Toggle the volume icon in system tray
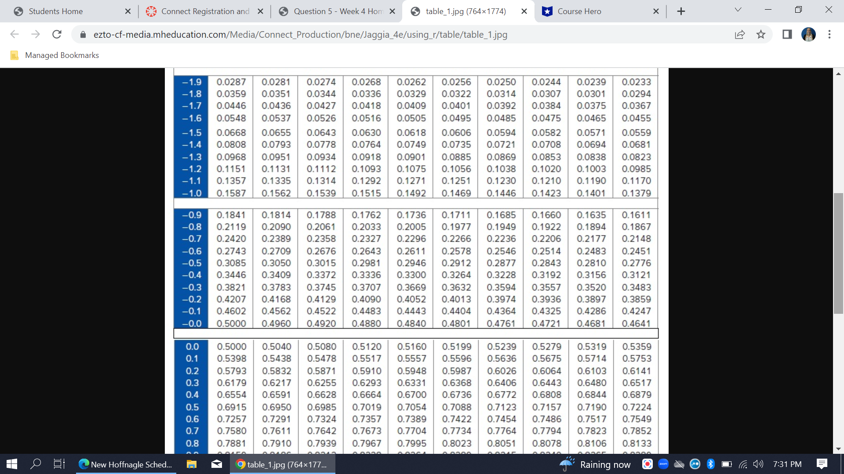 758,464
